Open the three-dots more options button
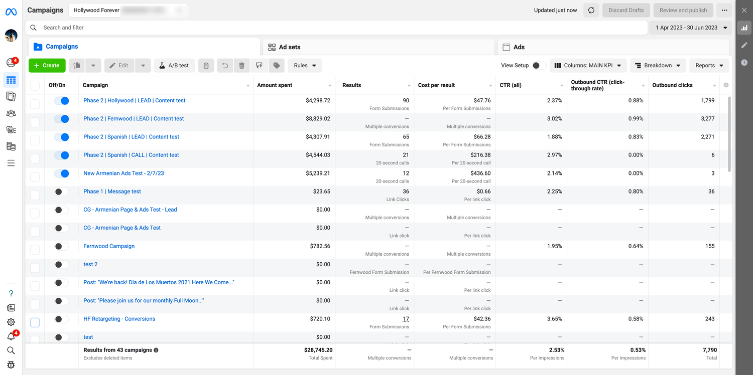Screen dimensions: 753x375 [x=724, y=10]
